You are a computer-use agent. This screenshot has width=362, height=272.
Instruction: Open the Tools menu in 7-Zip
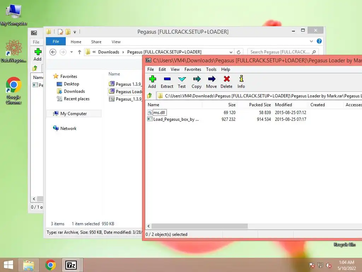pos(211,69)
